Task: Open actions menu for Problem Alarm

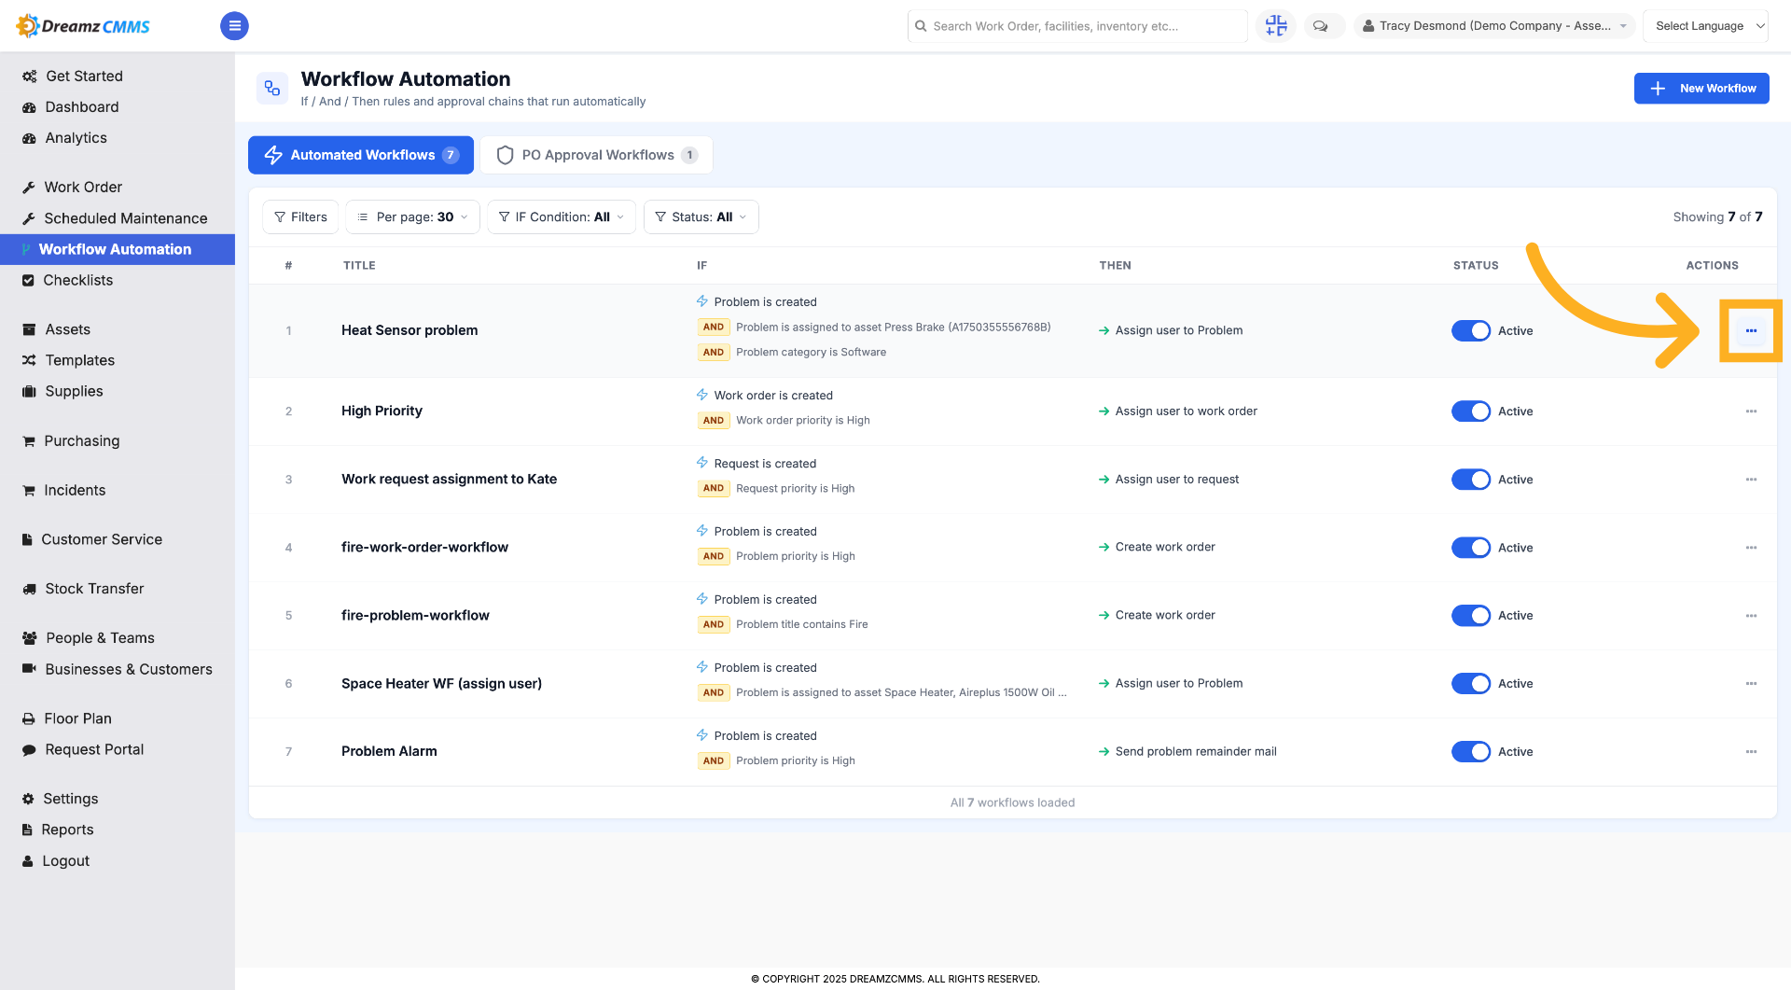Action: [x=1751, y=752]
